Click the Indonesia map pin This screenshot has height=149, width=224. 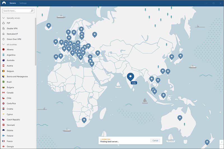[164, 95]
